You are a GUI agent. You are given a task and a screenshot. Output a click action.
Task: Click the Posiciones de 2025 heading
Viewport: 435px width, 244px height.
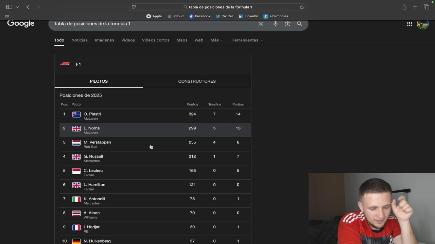point(81,95)
